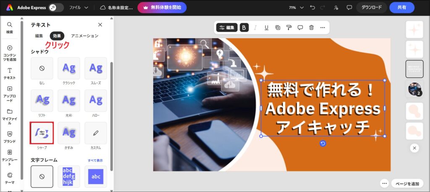Click the redo arrow icon
This screenshot has width=430, height=192.
coord(323,8)
